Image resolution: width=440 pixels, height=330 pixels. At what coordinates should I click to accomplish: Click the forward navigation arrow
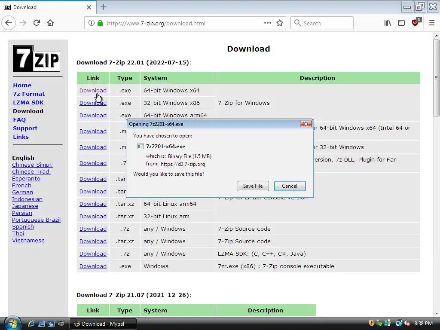(23, 23)
